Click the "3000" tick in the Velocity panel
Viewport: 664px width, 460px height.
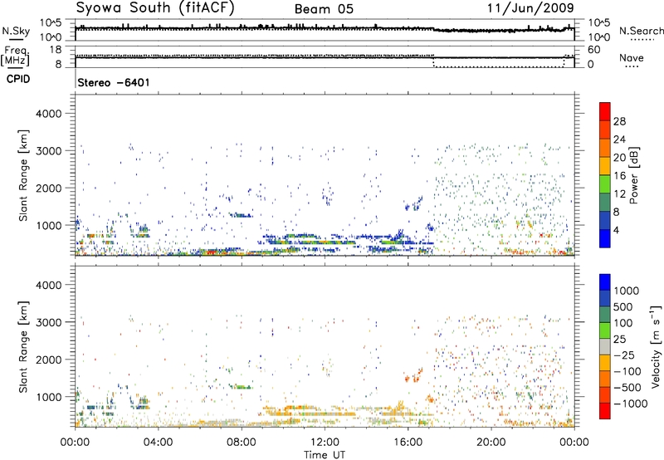tap(48, 322)
